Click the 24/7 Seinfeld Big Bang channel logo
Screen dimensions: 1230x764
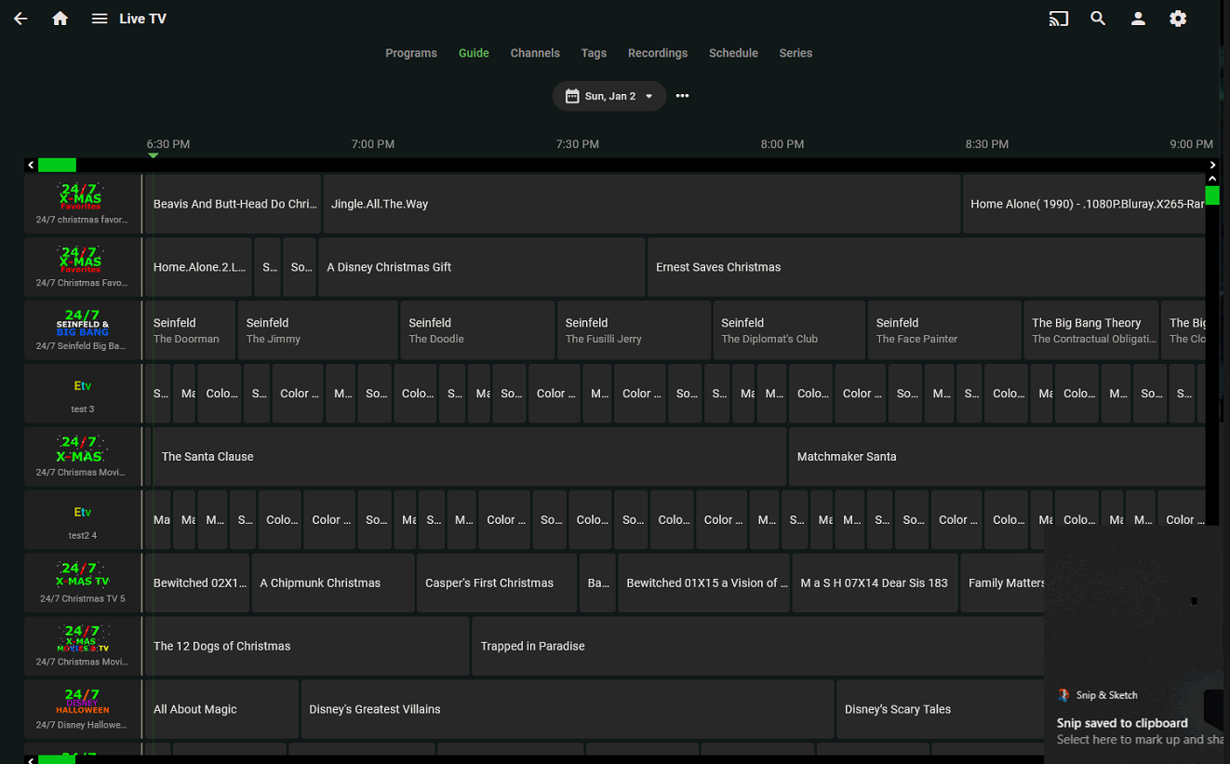click(x=83, y=324)
